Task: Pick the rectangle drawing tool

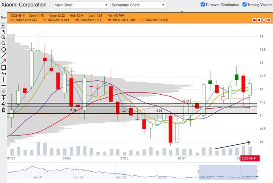Action: click(3, 67)
